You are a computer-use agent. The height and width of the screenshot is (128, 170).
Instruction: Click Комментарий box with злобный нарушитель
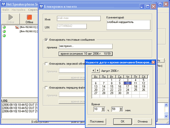coord(128,25)
